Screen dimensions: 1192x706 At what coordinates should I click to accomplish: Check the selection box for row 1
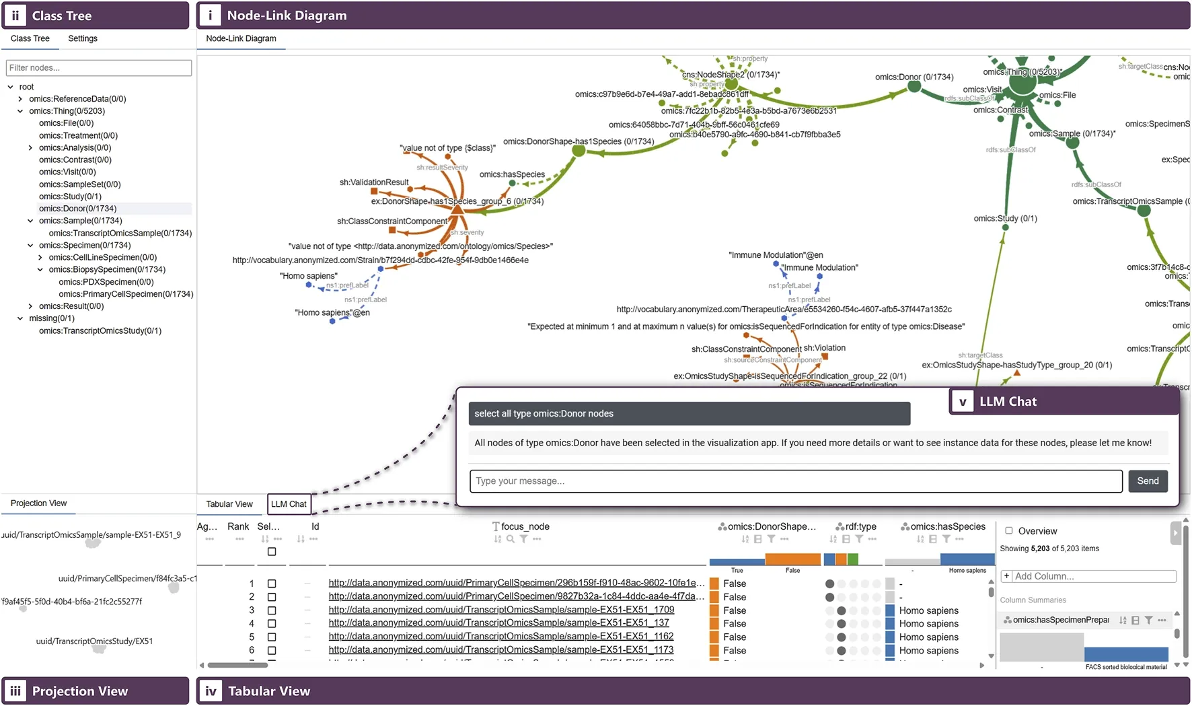272,584
